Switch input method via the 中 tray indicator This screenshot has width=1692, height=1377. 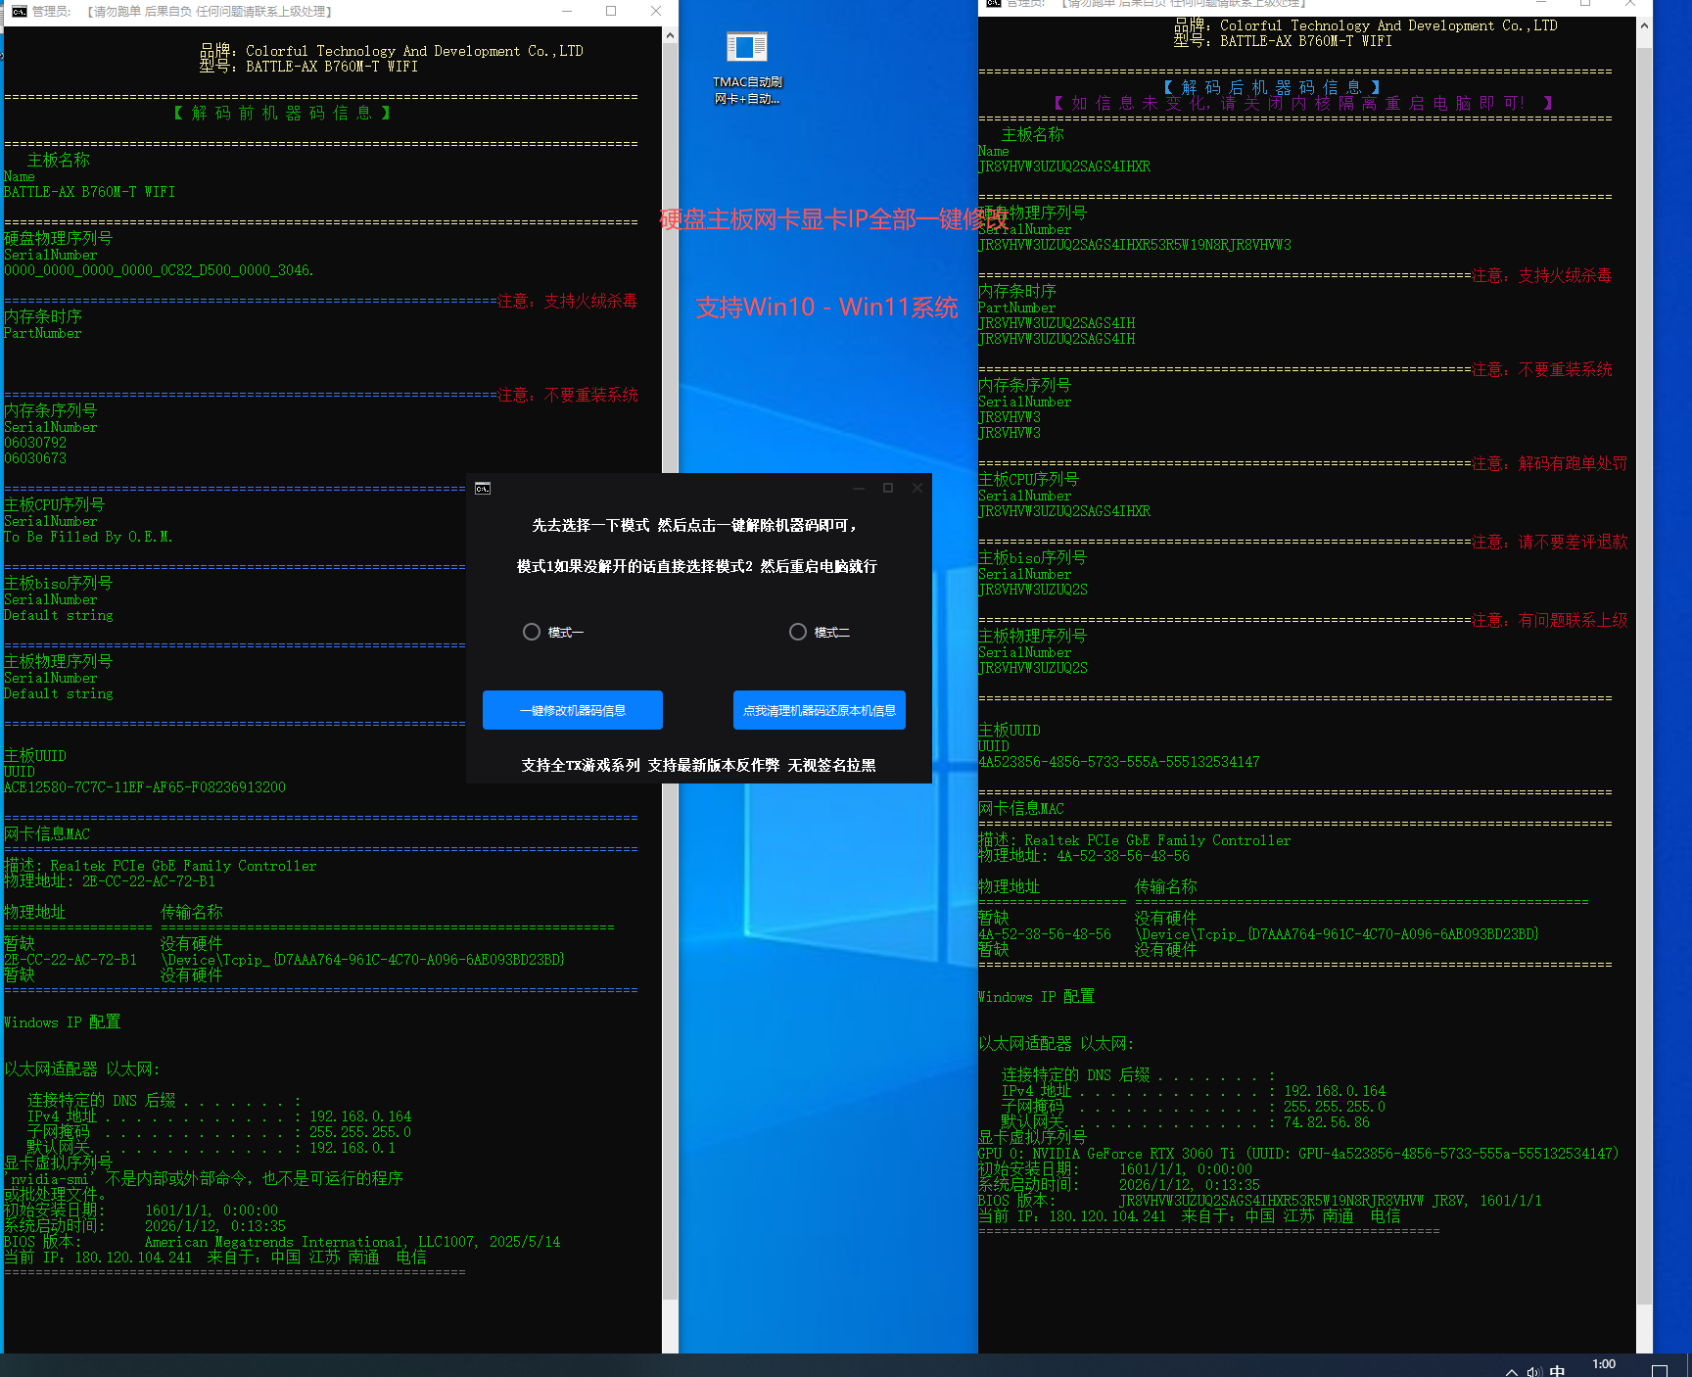click(x=1557, y=1370)
